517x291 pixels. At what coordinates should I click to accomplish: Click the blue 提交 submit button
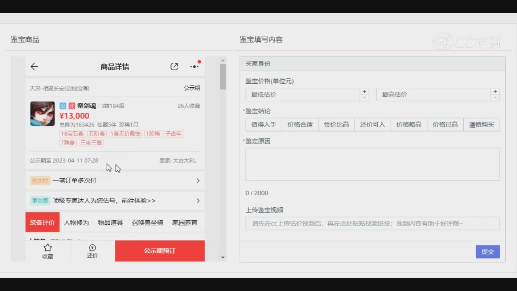488,251
